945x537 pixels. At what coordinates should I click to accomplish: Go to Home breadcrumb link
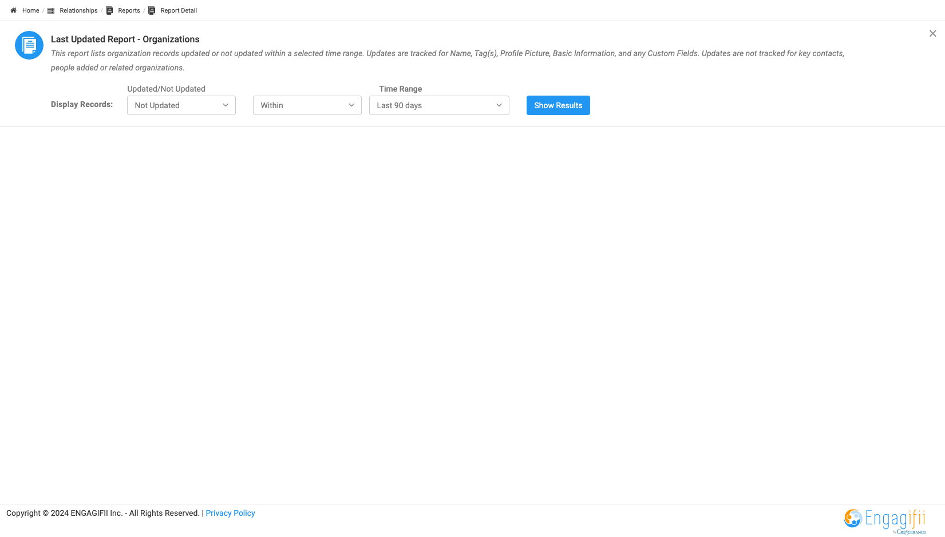pyautogui.click(x=31, y=10)
